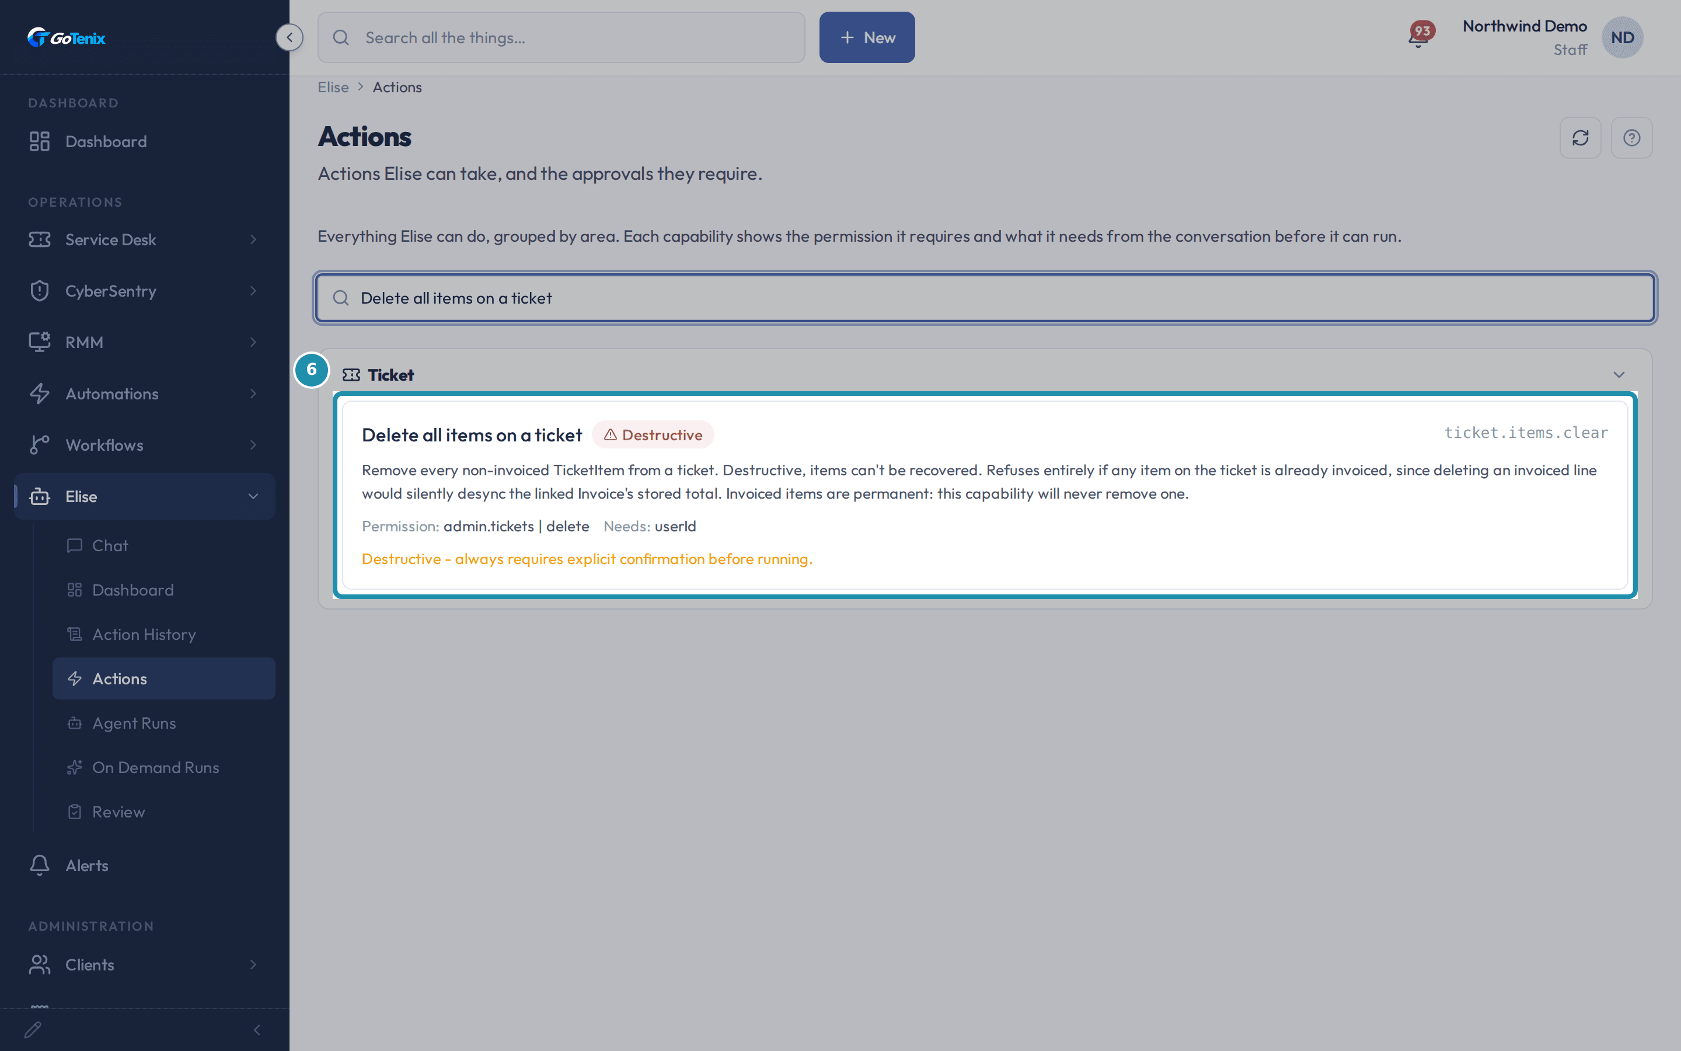Expand the CyberSentry submenu chevron
Viewport: 1681px width, 1051px height.
click(253, 291)
